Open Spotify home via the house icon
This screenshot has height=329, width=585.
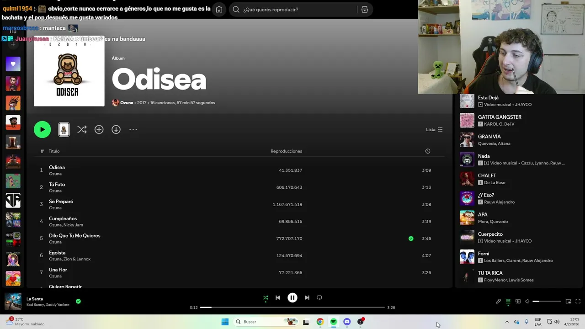point(219,10)
